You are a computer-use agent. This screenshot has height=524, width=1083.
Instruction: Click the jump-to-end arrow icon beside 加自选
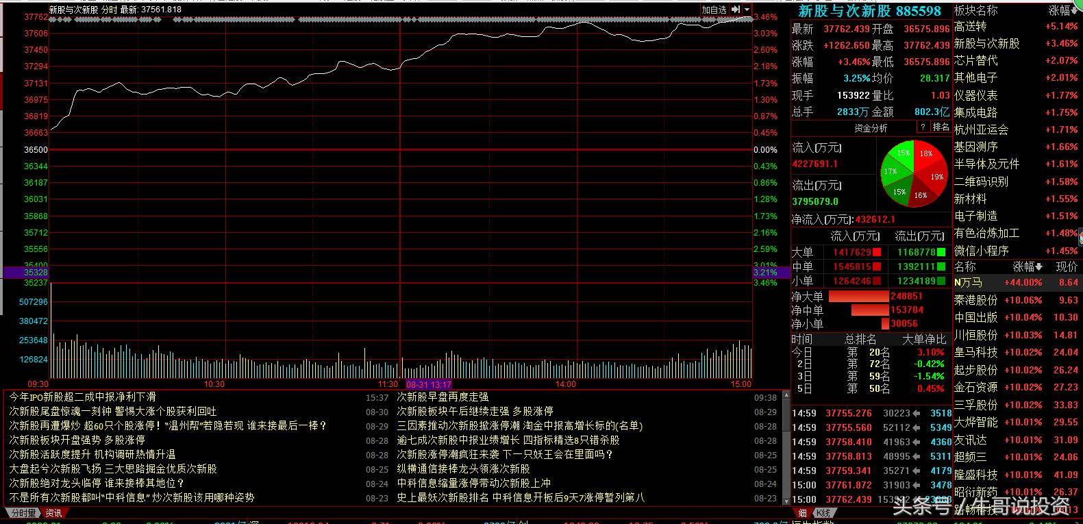pyautogui.click(x=736, y=10)
